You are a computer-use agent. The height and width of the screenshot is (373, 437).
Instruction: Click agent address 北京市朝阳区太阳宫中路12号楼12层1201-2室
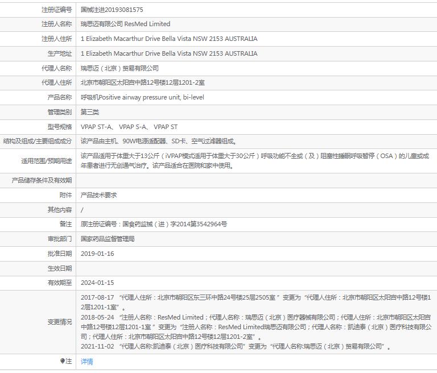[x=143, y=83]
